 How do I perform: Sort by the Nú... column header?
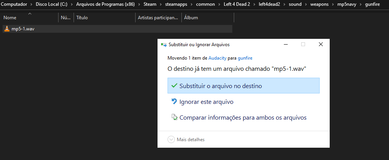[66, 18]
